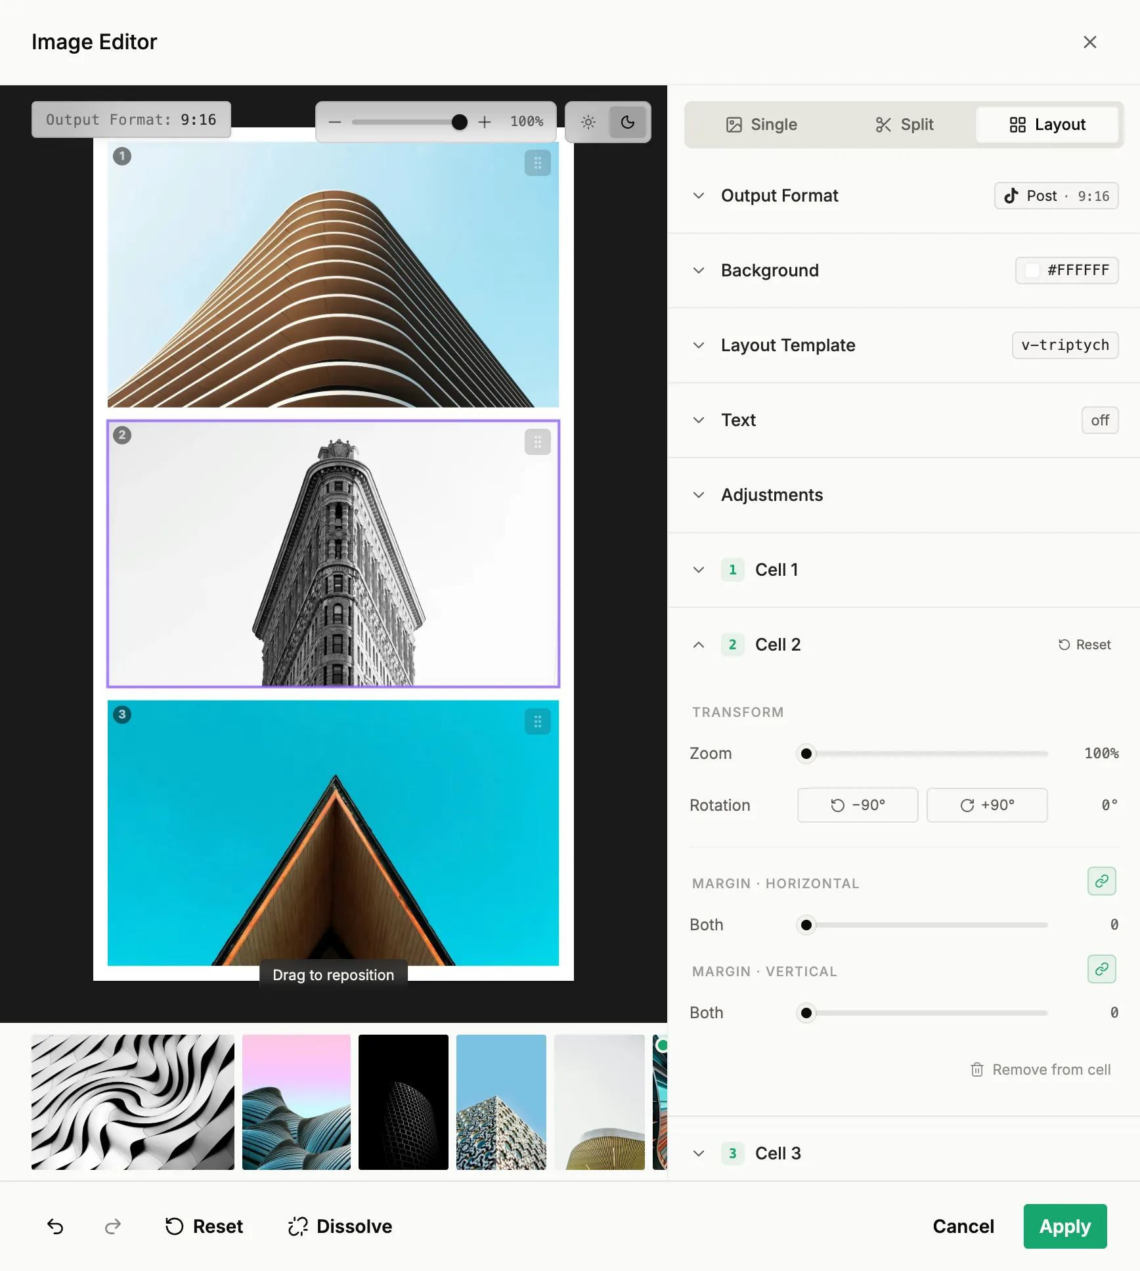Expand the Text section
Viewport: 1140px width, 1271px height.
pos(699,420)
